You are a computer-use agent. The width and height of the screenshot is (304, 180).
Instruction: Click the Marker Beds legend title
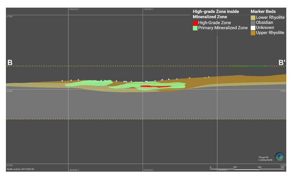point(263,11)
